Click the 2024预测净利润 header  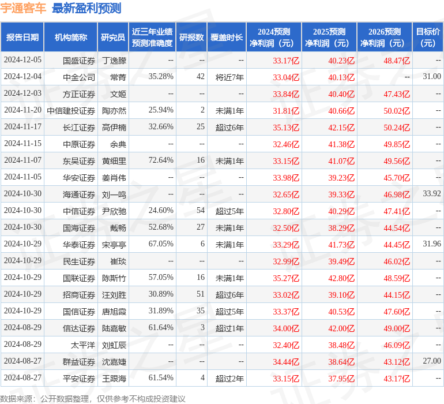274,37
